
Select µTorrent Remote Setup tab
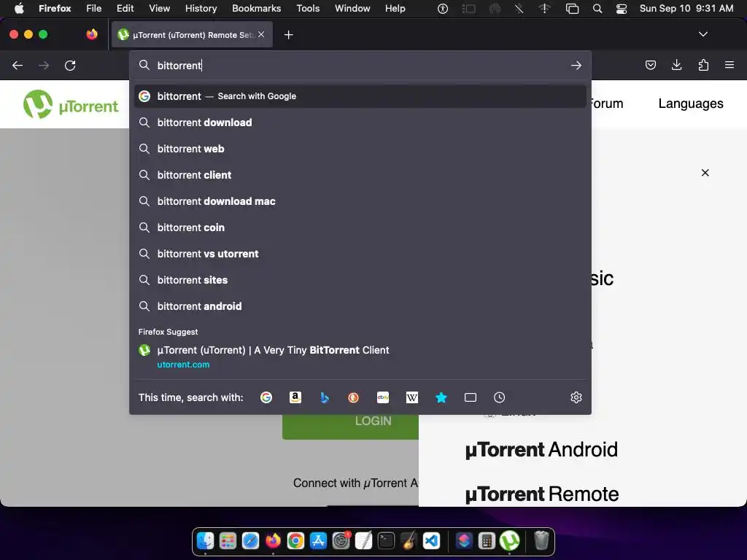192,35
